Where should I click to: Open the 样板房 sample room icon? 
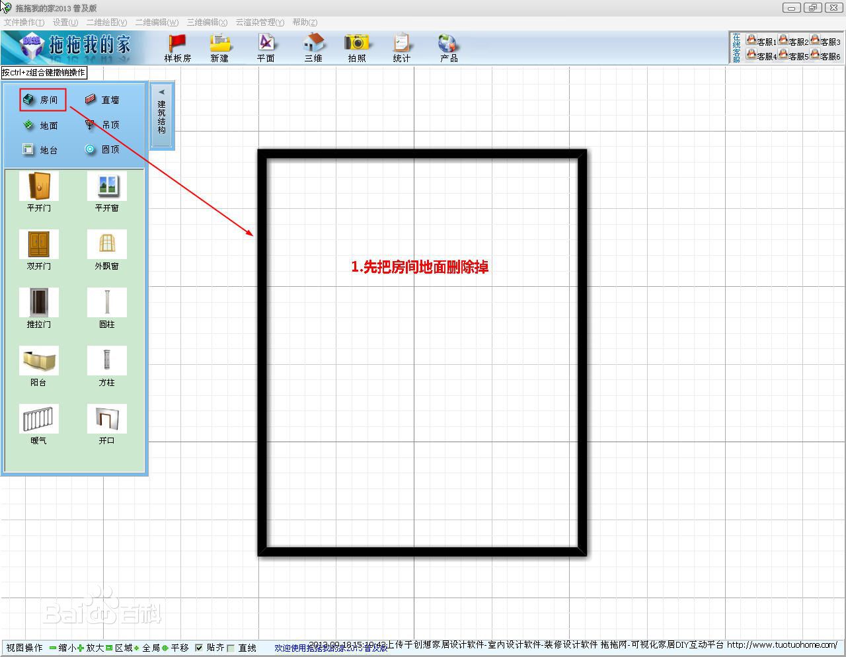coord(177,47)
